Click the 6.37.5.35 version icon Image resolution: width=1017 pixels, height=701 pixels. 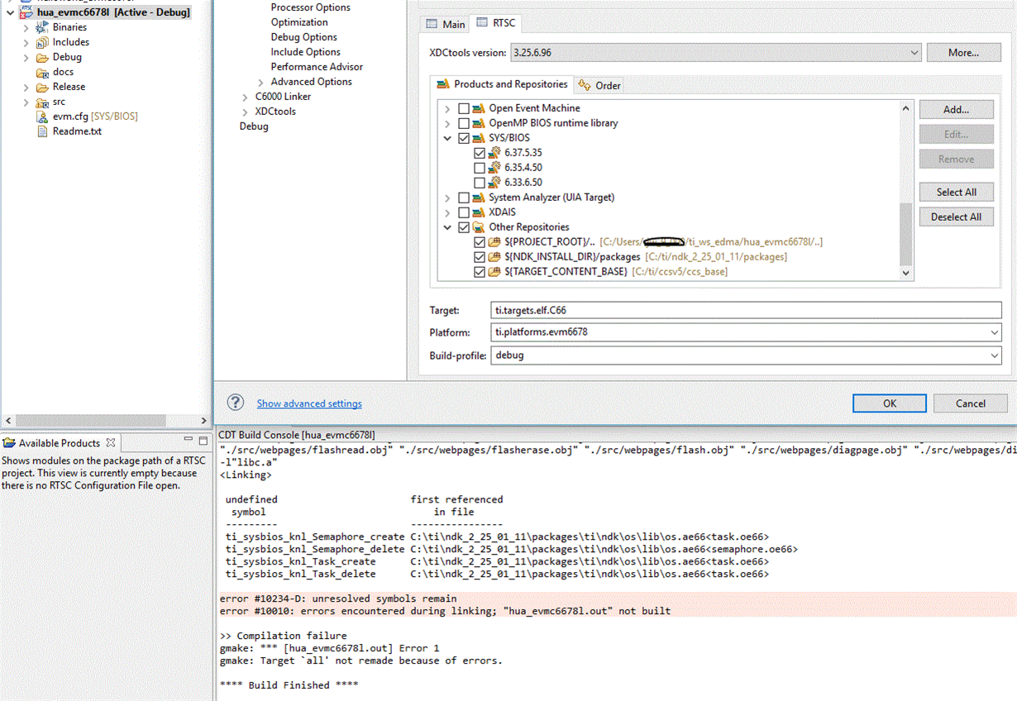point(494,153)
